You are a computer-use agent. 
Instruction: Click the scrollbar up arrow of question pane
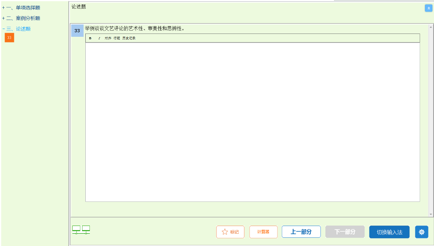click(x=431, y=27)
